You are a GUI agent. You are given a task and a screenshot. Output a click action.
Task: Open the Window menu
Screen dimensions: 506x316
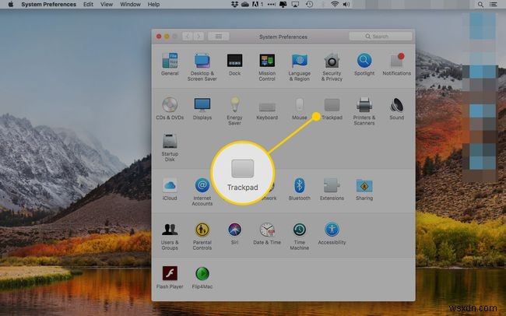coord(131,5)
